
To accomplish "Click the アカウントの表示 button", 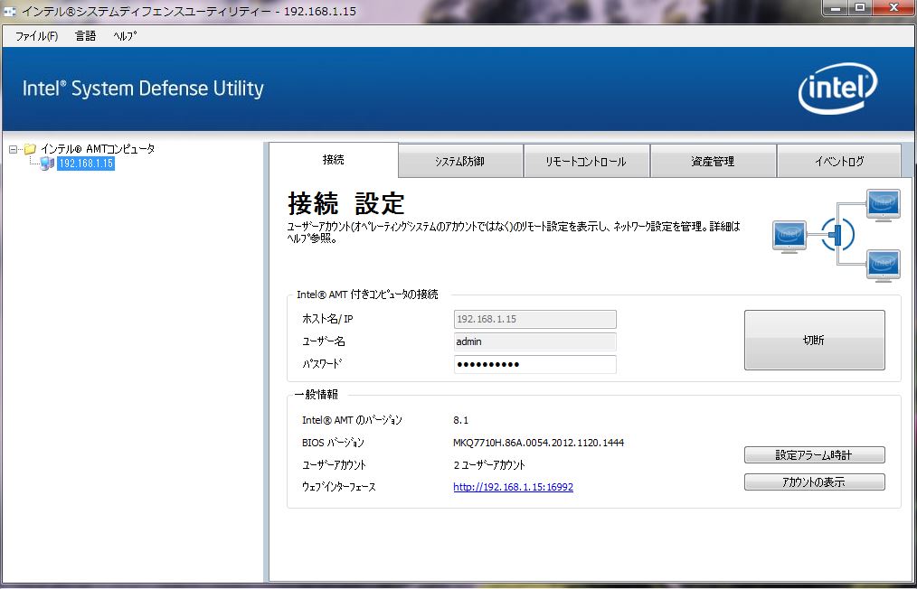I will pos(814,482).
